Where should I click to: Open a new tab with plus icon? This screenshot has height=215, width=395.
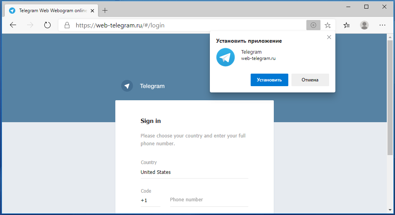pos(105,10)
